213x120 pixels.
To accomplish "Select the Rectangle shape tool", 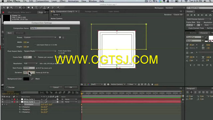I will [x=29, y=8].
